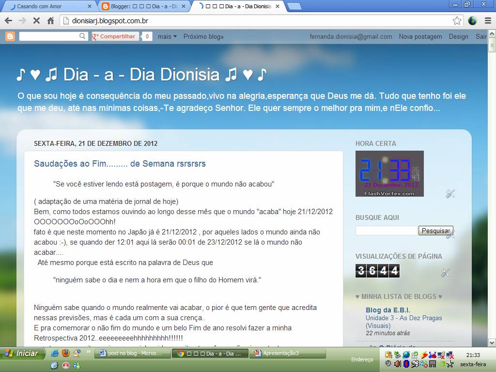Select the 'Dia - a - Dia Dionisia' tab
This screenshot has height=372, width=496.
pos(239,6)
